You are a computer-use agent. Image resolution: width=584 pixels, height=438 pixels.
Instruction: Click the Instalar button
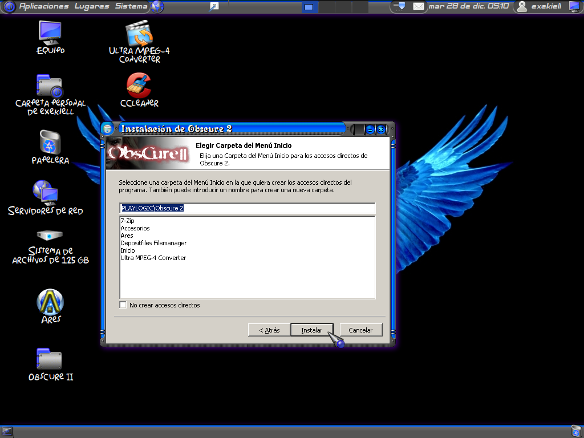click(312, 330)
